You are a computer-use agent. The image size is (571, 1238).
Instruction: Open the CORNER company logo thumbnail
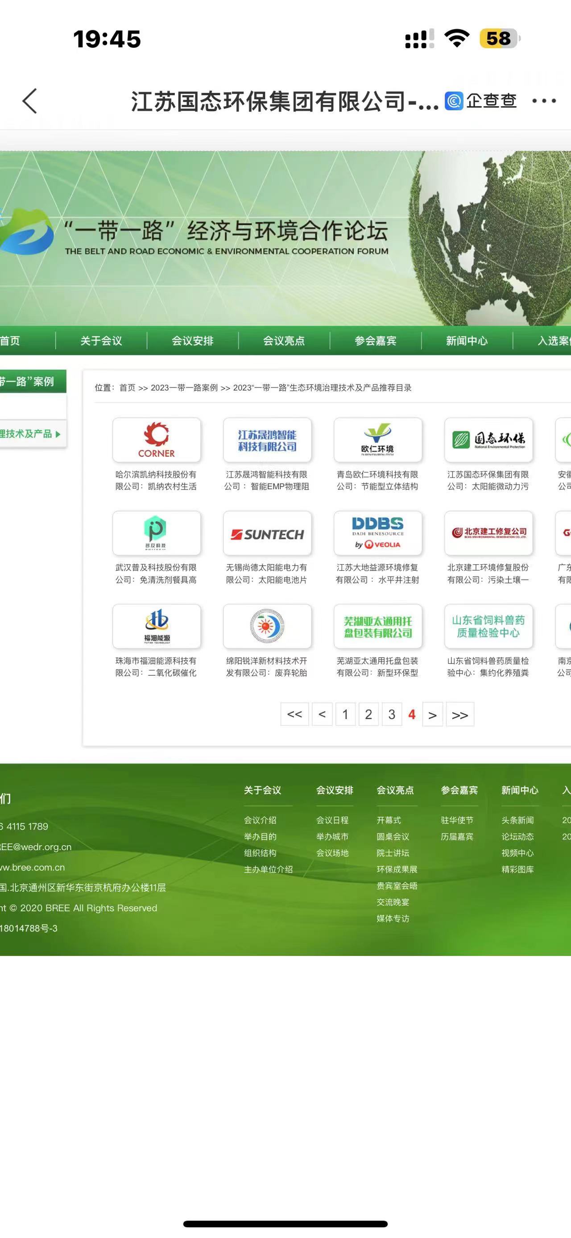tap(157, 440)
